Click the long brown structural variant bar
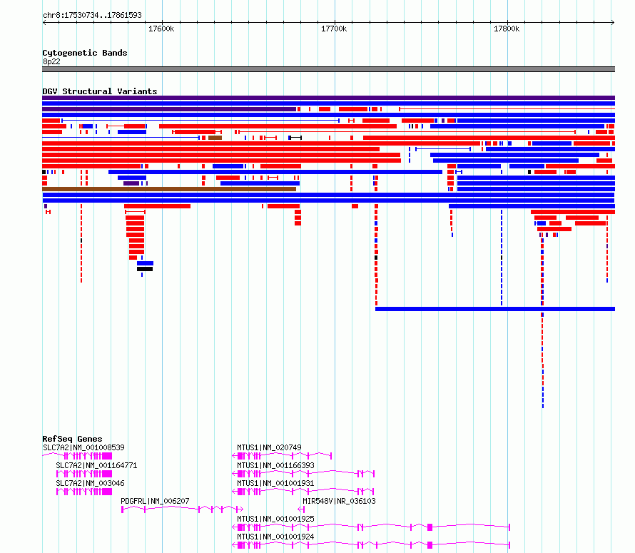Image resolution: width=635 pixels, height=553 pixels. [x=169, y=189]
